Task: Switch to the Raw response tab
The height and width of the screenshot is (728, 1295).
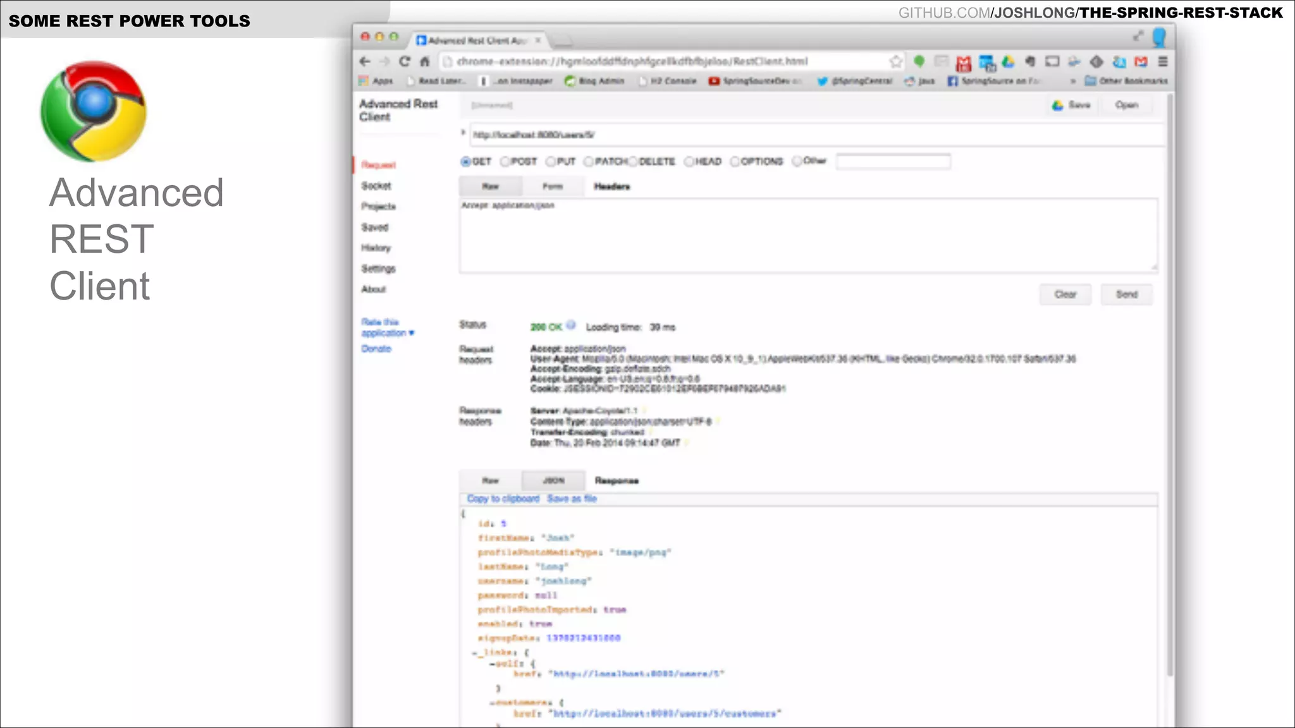Action: [490, 481]
